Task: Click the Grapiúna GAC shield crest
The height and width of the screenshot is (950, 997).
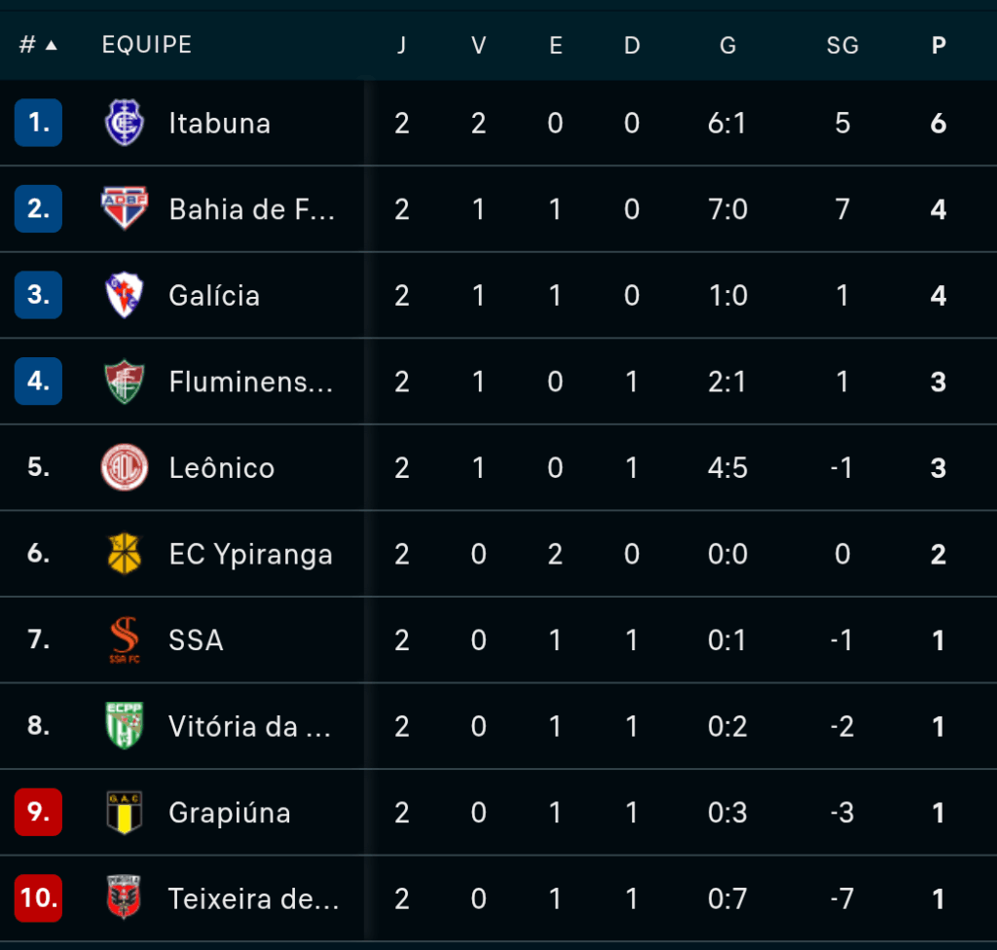Action: [x=125, y=812]
